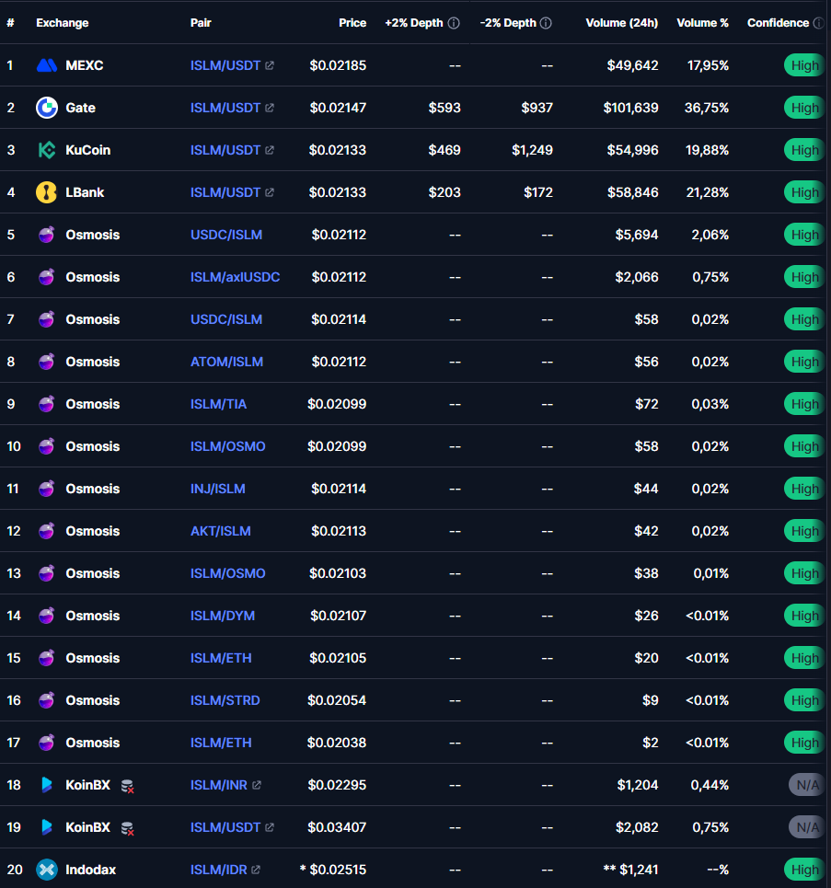Click the external link icon beside KuCoin ISLM/USDT
831x888 pixels.
(x=270, y=150)
